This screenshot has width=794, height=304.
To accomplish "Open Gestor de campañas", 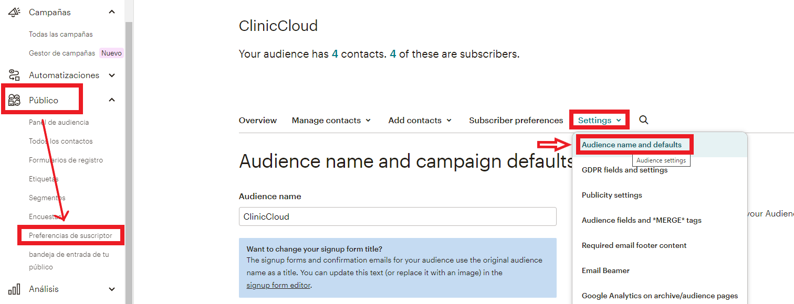I will point(62,53).
